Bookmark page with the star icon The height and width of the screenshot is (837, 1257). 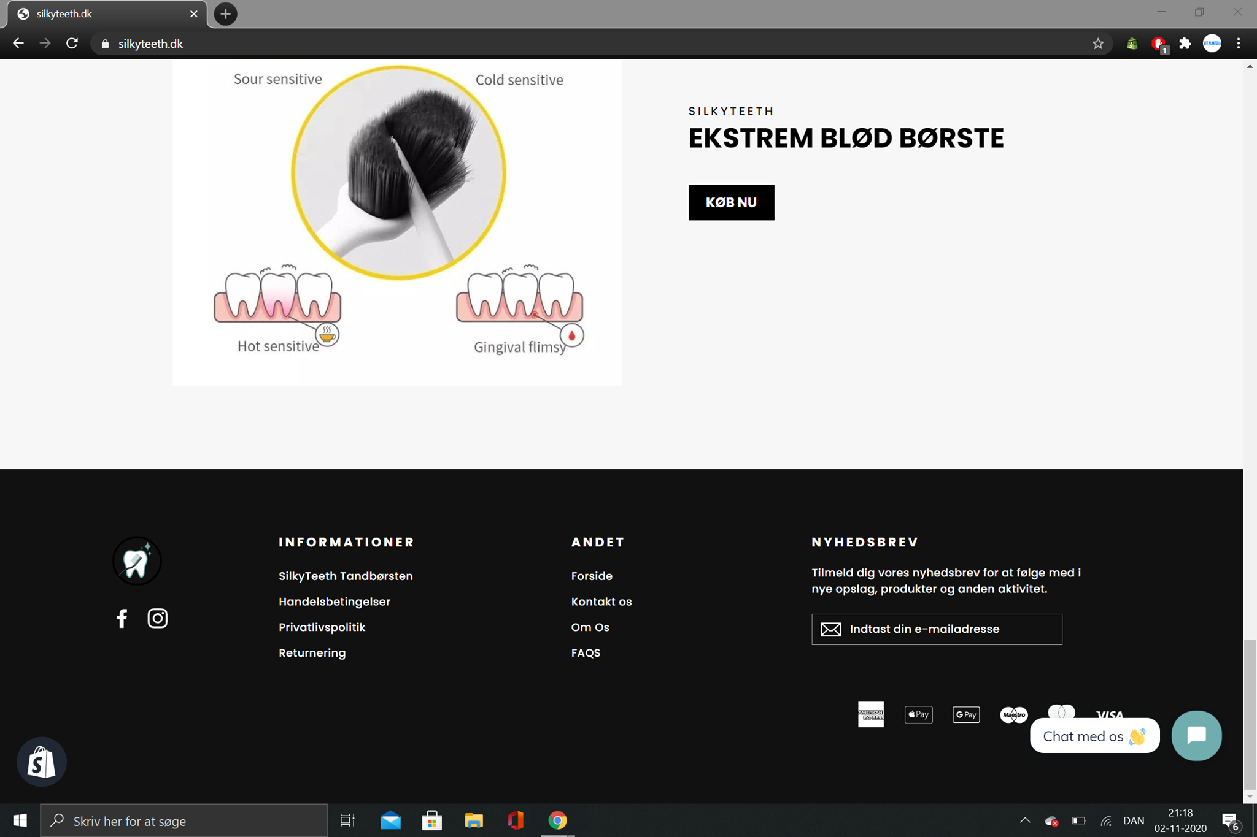click(x=1098, y=44)
